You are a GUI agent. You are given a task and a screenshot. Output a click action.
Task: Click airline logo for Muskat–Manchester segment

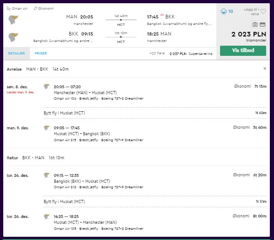pyautogui.click(x=47, y=216)
